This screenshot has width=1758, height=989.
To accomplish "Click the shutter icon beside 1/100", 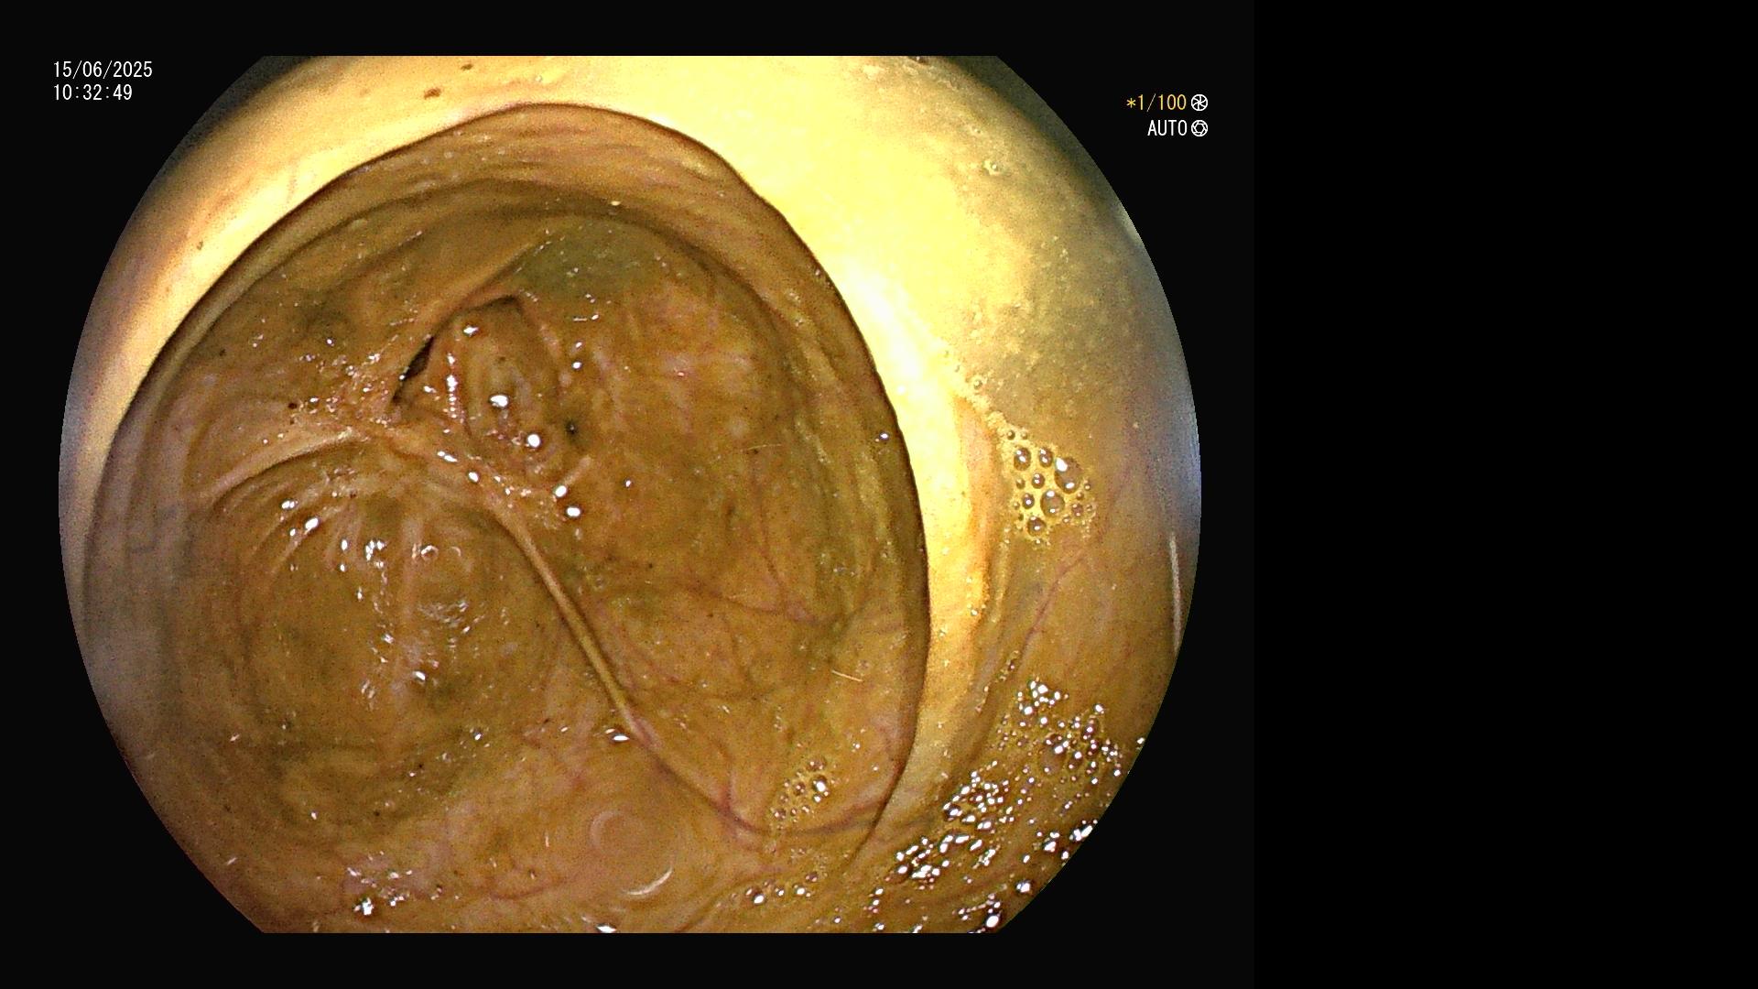I will pos(1199,103).
